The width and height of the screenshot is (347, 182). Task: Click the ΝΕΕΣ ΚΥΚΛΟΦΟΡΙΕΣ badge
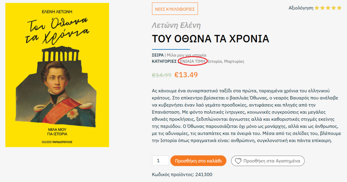175,9
